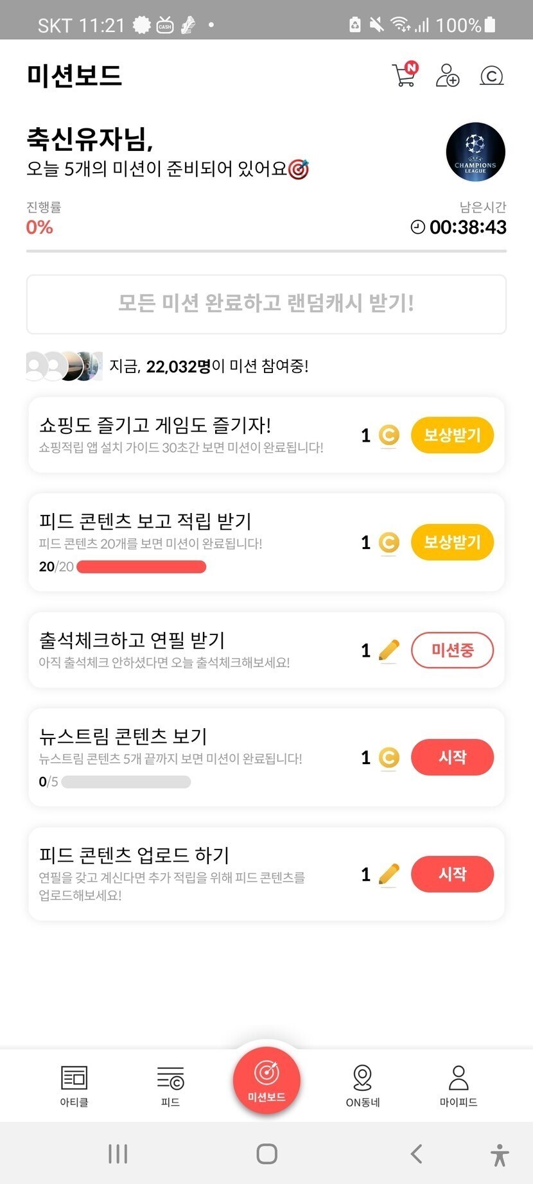Open the cash coin icon in header
This screenshot has width=533, height=1184.
492,76
